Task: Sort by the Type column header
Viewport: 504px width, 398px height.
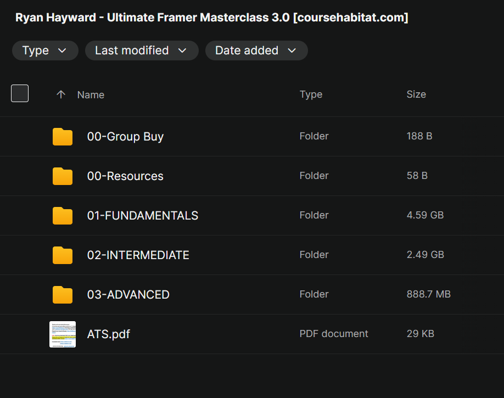Action: (x=311, y=94)
